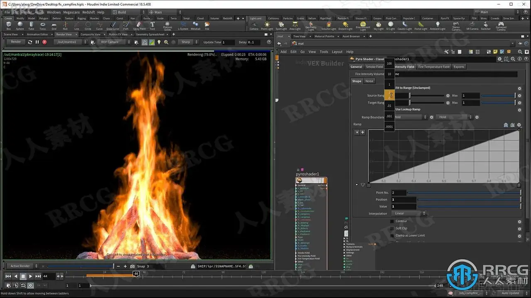
Task: Open the Windows menu
Action: 54,12
